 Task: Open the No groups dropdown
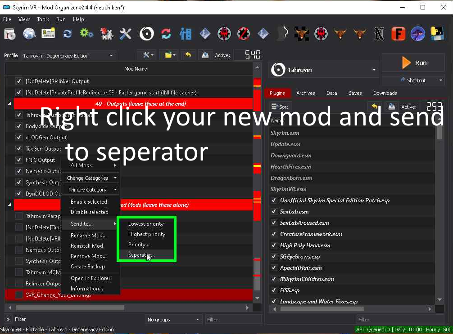coord(173,320)
